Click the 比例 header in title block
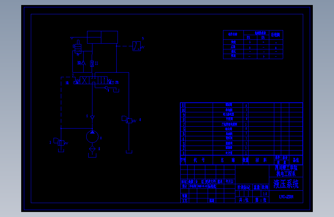The height and width of the screenshot is (217, 334). pos(265,187)
